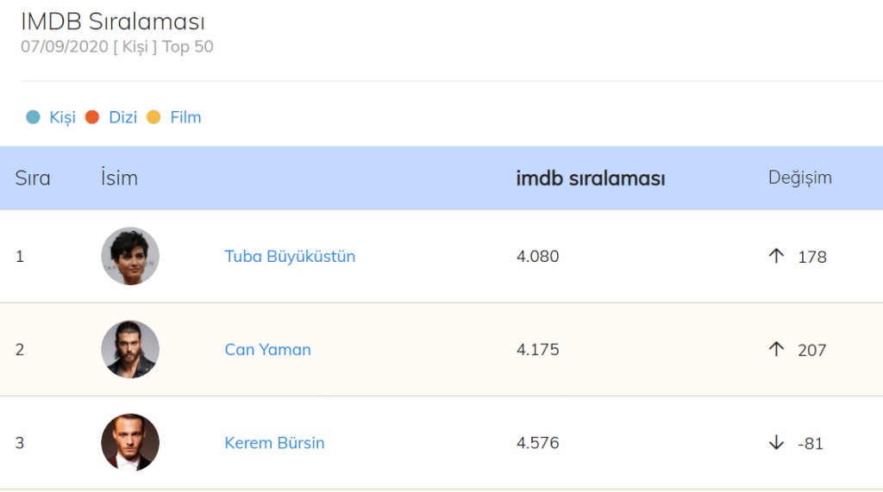
Task: Select the Kişi category label
Action: (x=62, y=117)
